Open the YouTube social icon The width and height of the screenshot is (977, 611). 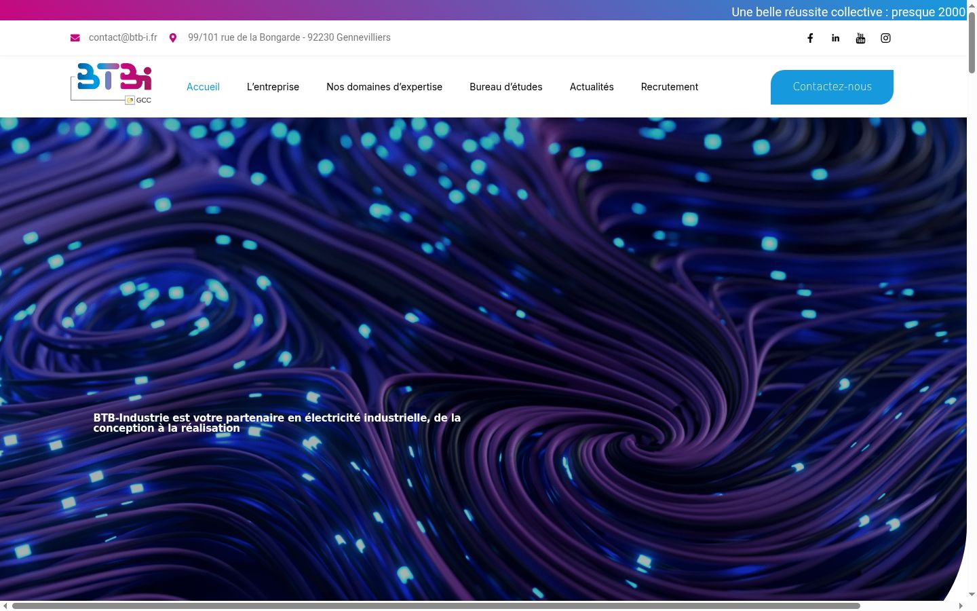(x=860, y=38)
